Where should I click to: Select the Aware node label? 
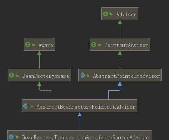click(x=46, y=45)
